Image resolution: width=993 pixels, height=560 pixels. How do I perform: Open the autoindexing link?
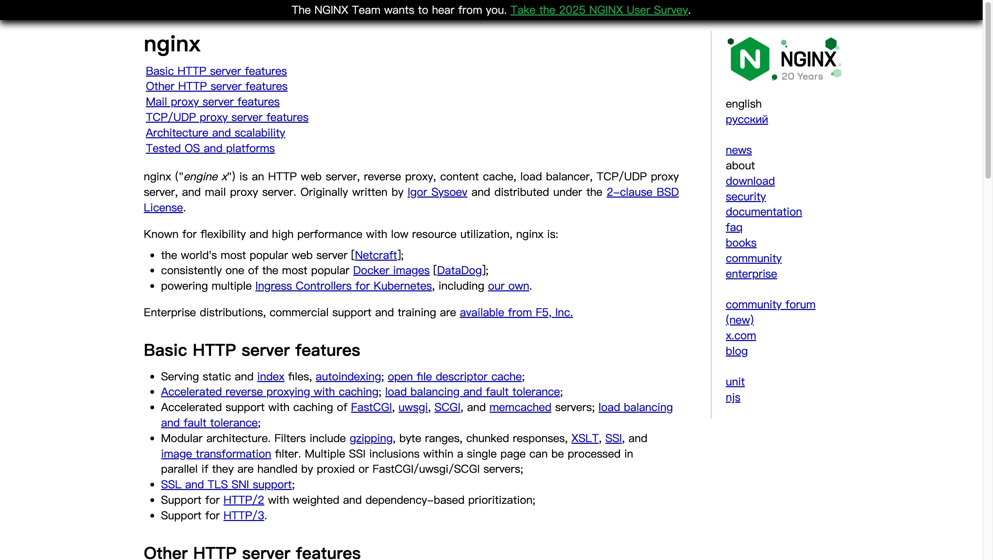(349, 377)
